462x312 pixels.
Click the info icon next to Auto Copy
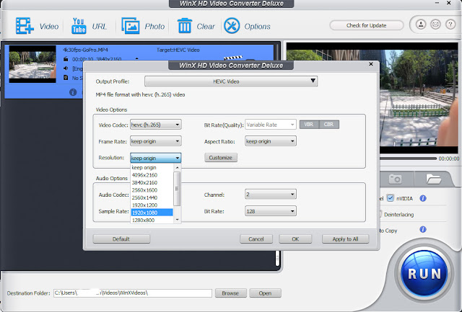(423, 229)
